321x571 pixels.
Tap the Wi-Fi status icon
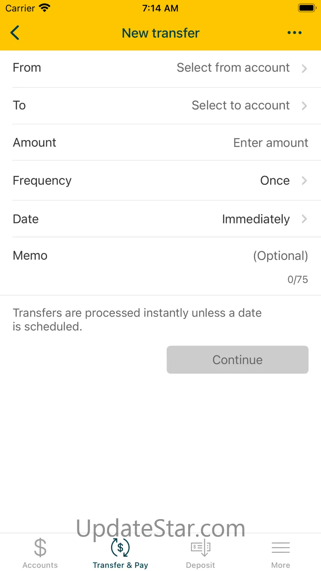44,8
